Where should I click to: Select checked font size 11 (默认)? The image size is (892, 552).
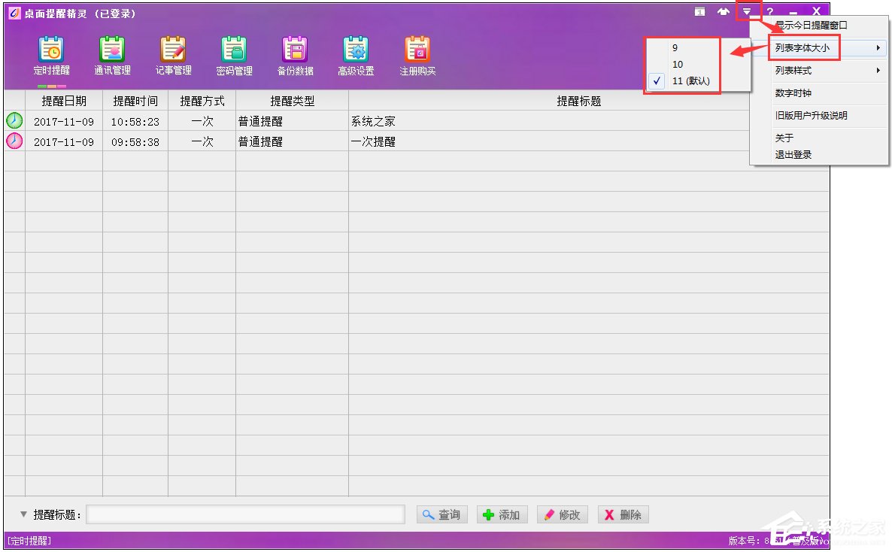coord(690,80)
